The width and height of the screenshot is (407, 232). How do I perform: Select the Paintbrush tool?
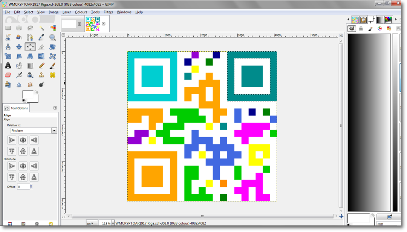click(52, 66)
